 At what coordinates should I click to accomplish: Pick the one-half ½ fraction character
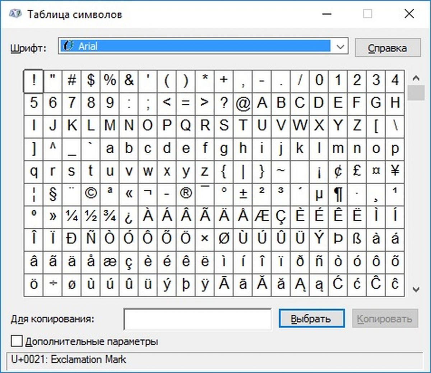[91, 216]
